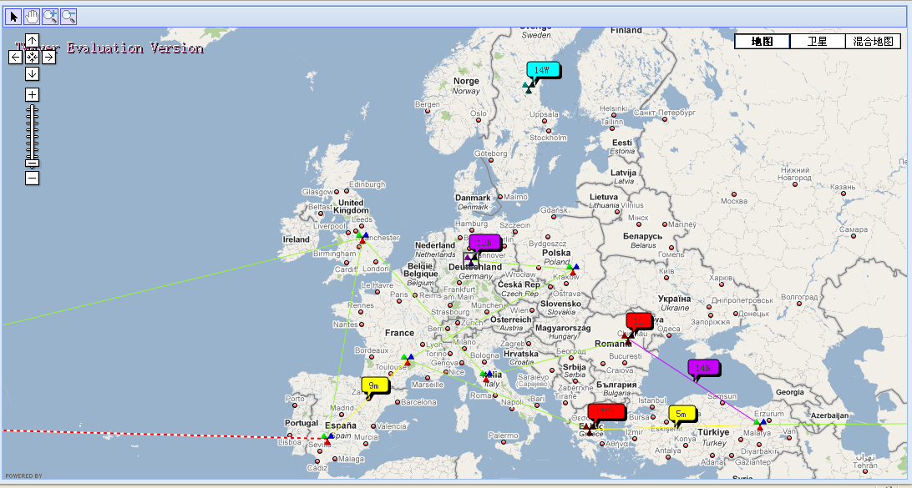This screenshot has height=488, width=912.
Task: Click the Erzurum city label
Action: [769, 414]
